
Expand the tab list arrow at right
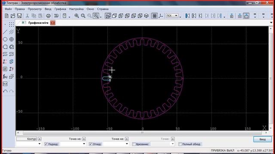tap(271, 23)
